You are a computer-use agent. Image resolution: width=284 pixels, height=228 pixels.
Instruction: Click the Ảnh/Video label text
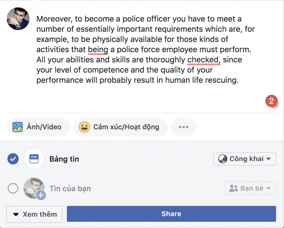coord(44,127)
